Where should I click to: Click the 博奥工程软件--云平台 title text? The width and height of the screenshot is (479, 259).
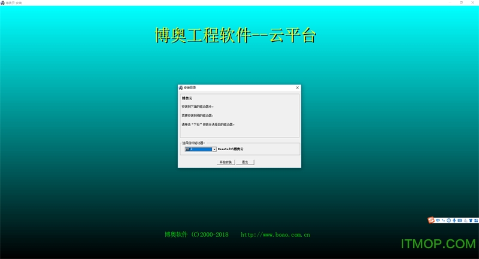[x=235, y=35]
